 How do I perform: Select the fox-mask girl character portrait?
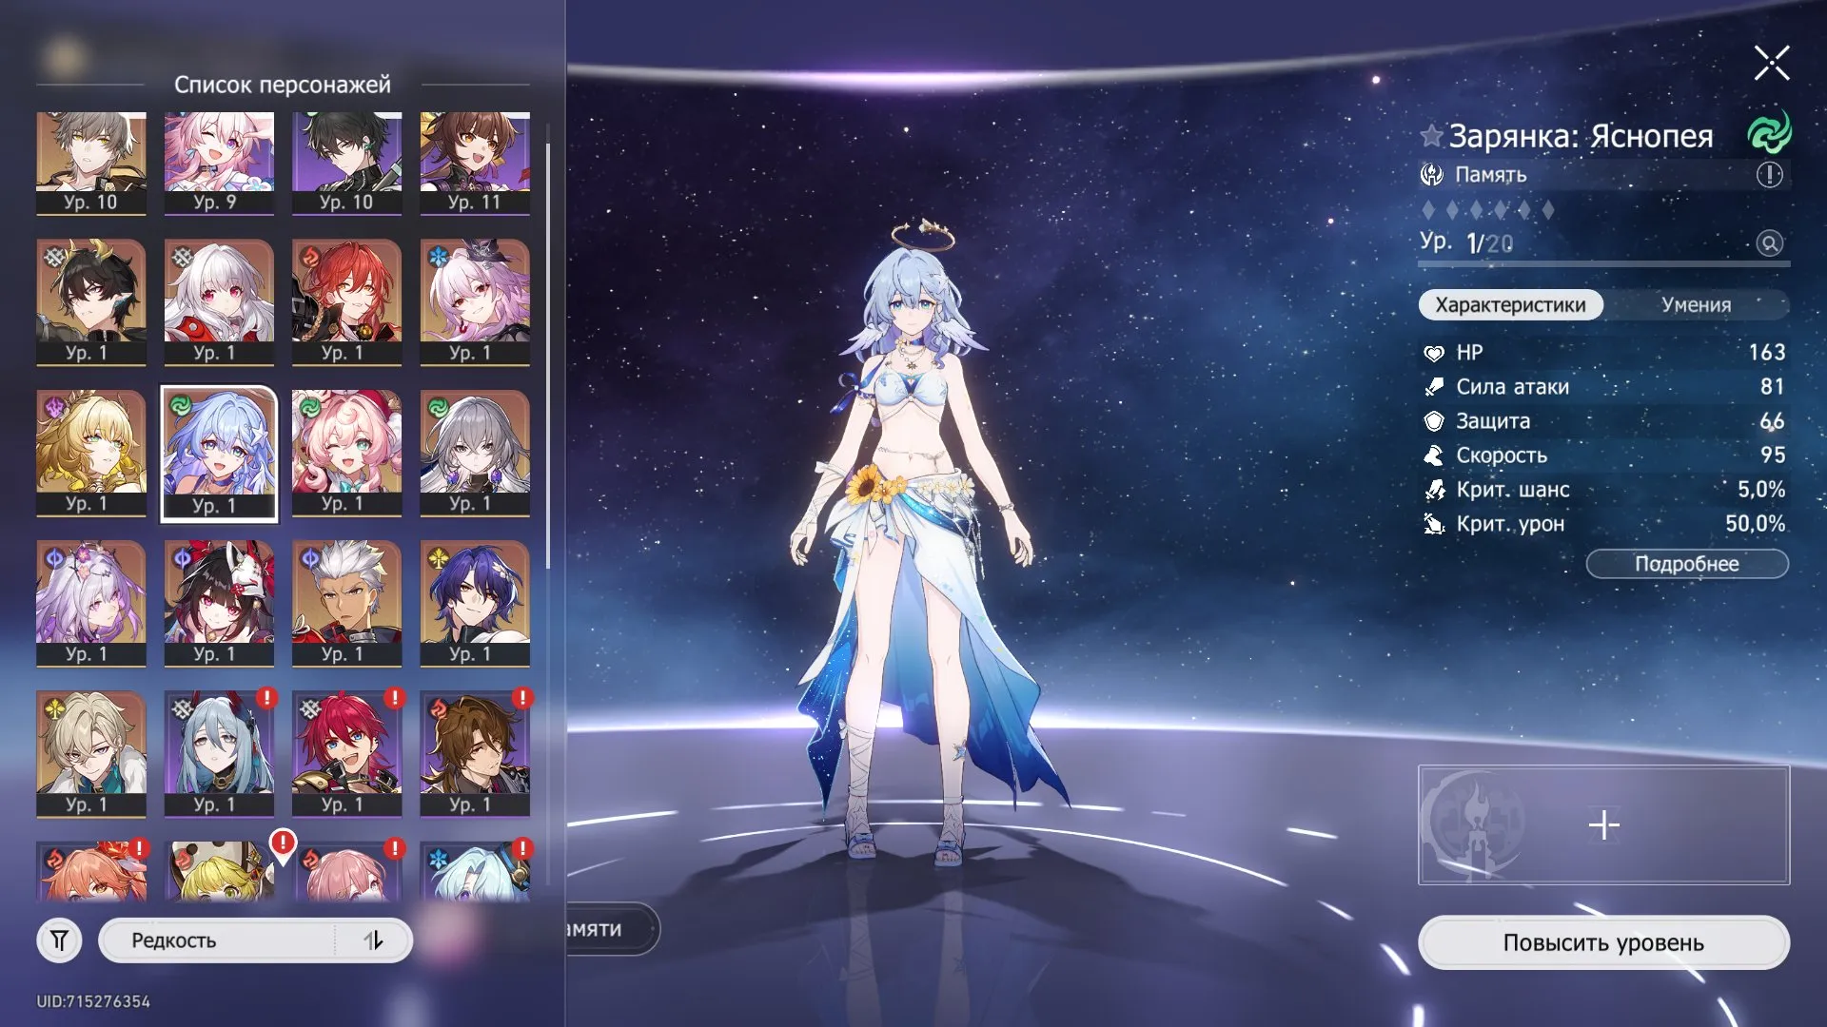tap(219, 604)
